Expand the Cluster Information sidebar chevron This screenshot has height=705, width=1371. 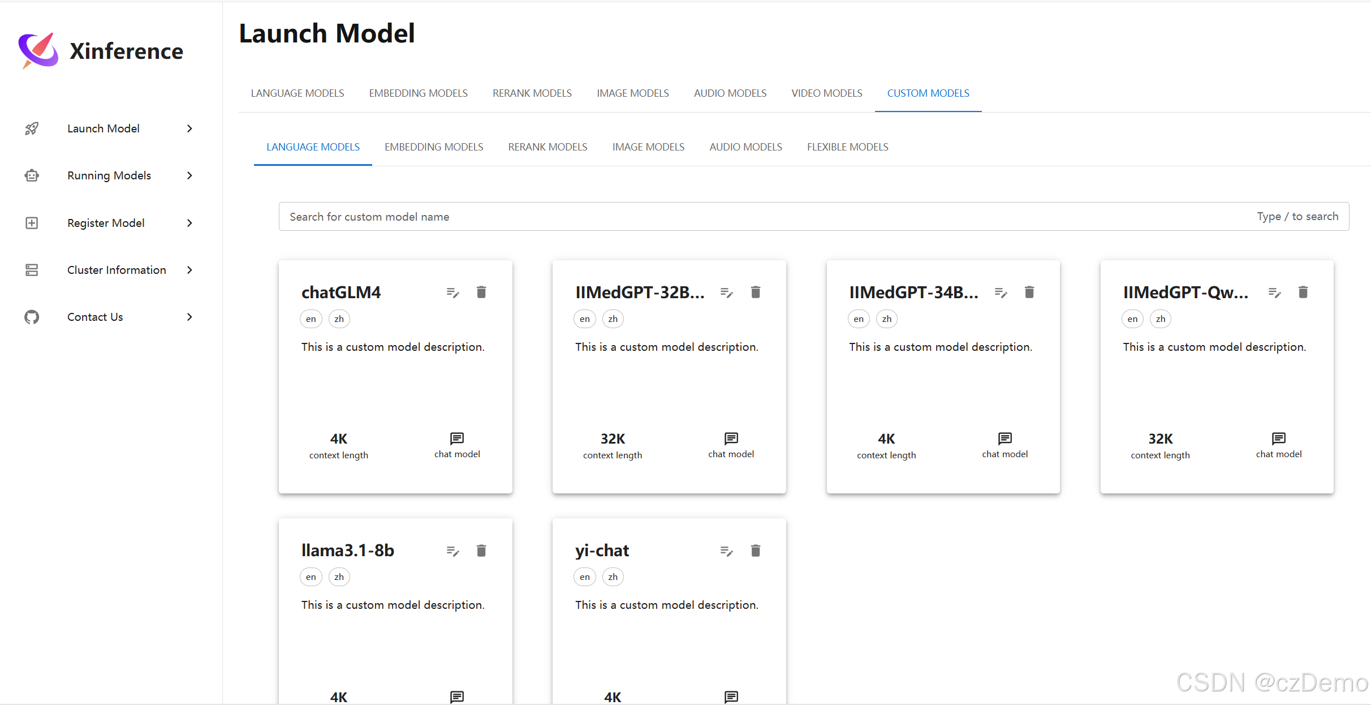coord(189,270)
